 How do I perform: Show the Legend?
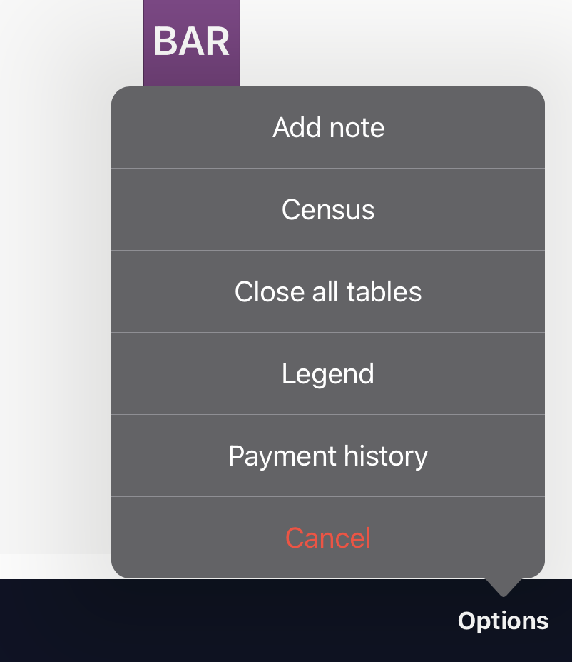point(328,373)
